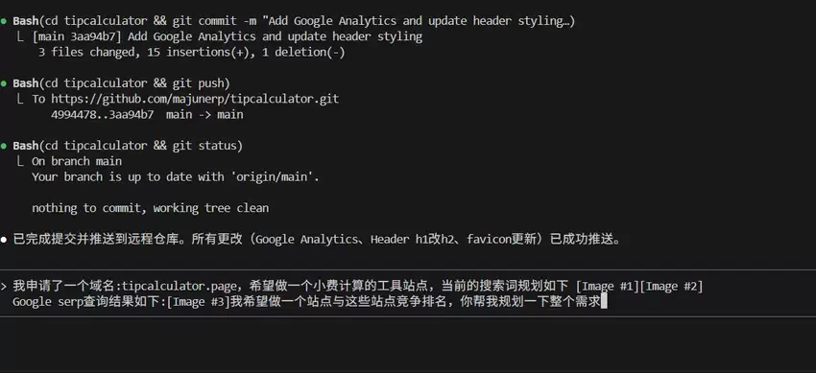
Task: Click the green bullet before git status command
Action: tap(4, 146)
